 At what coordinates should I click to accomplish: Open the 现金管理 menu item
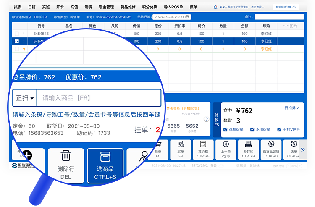pyautogui.click(x=106, y=7)
